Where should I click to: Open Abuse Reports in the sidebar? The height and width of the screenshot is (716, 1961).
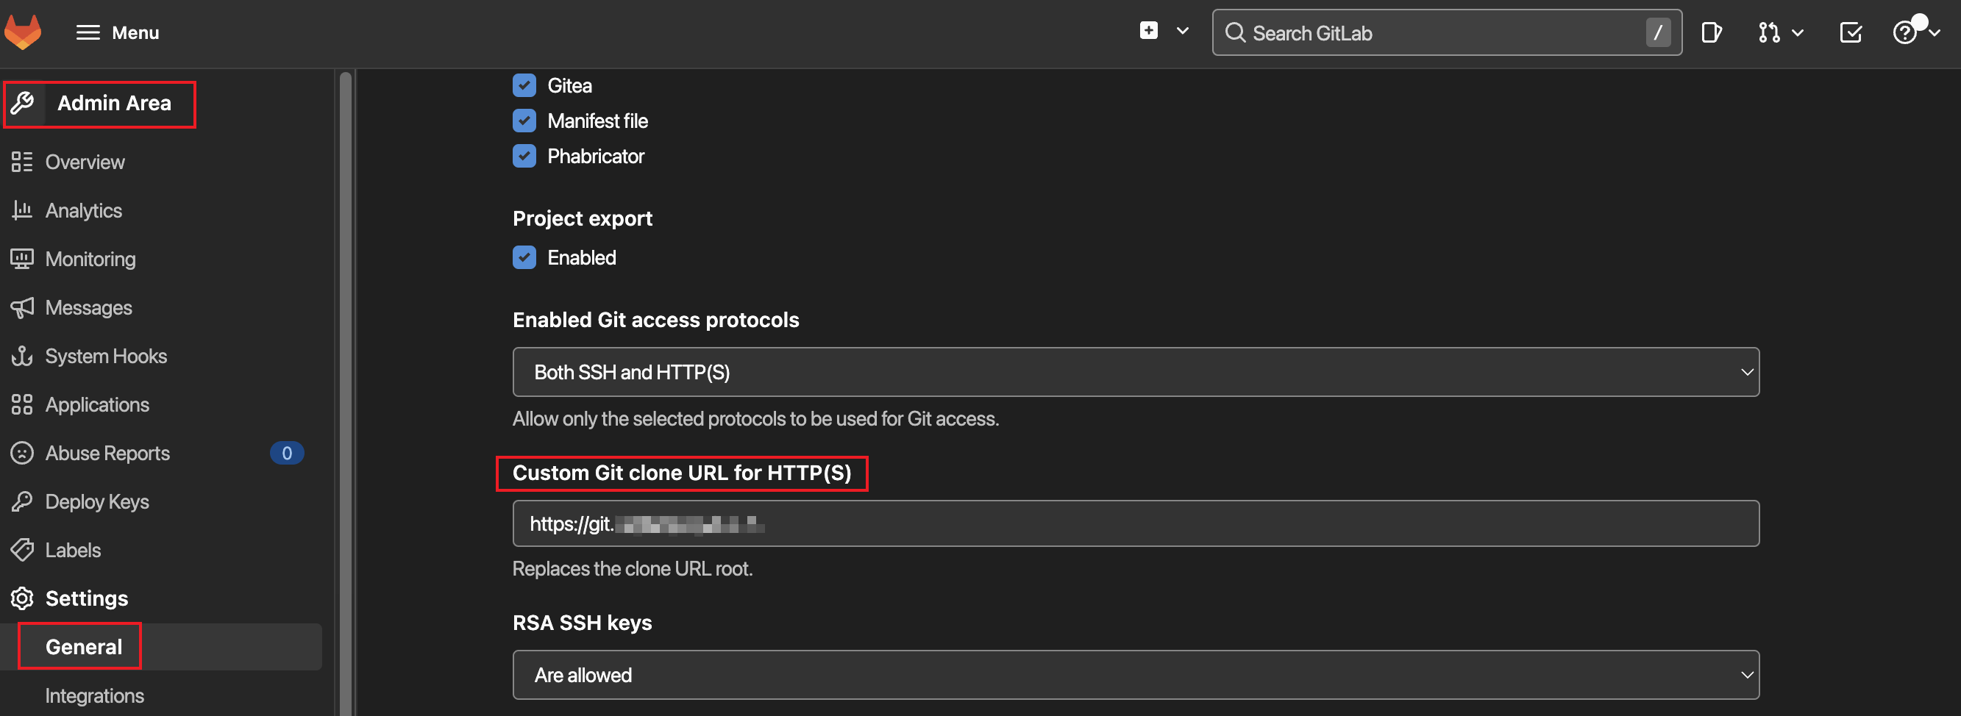click(x=107, y=454)
